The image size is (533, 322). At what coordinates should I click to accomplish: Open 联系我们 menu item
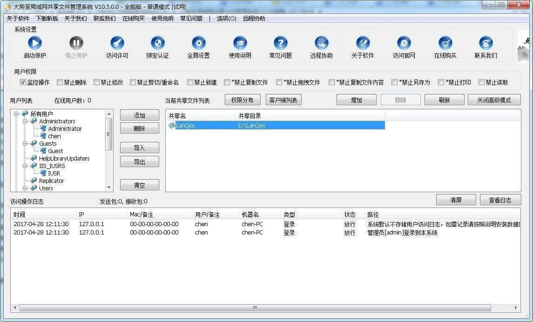pyautogui.click(x=104, y=18)
